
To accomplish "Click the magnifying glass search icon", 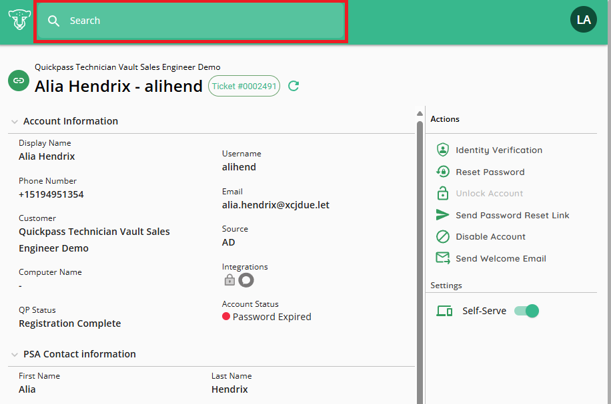I will (x=54, y=21).
